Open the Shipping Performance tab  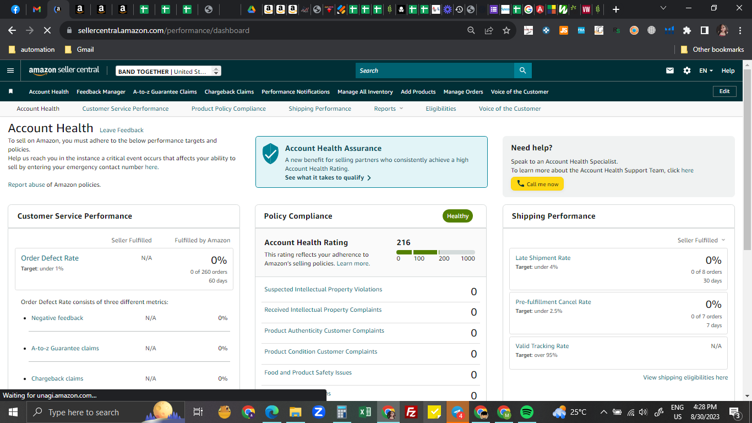tap(320, 109)
